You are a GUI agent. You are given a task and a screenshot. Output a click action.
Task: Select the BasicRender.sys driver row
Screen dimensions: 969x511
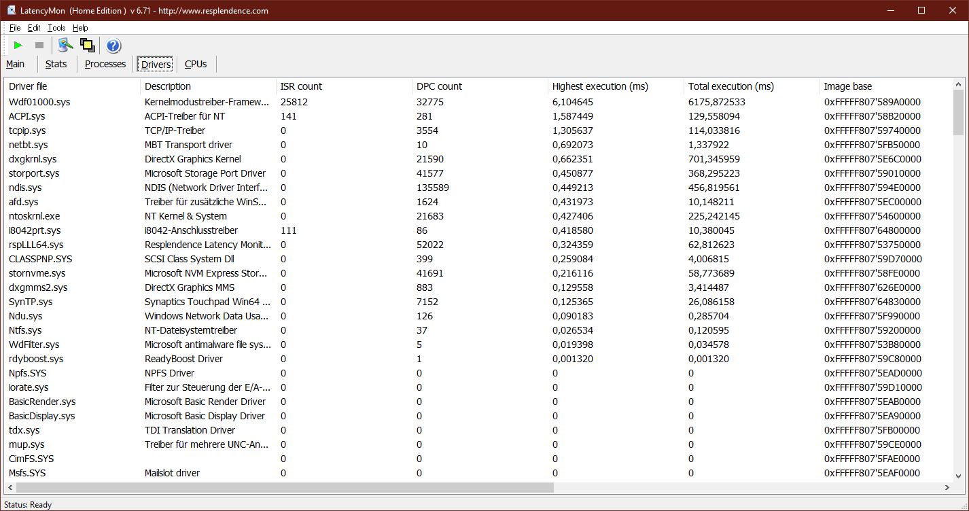pyautogui.click(x=478, y=402)
